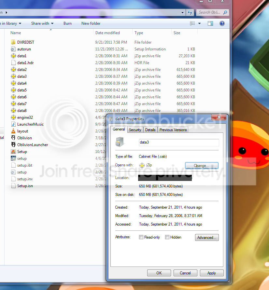Switch to the Details tab
This screenshot has height=290, width=269.
[x=150, y=130]
